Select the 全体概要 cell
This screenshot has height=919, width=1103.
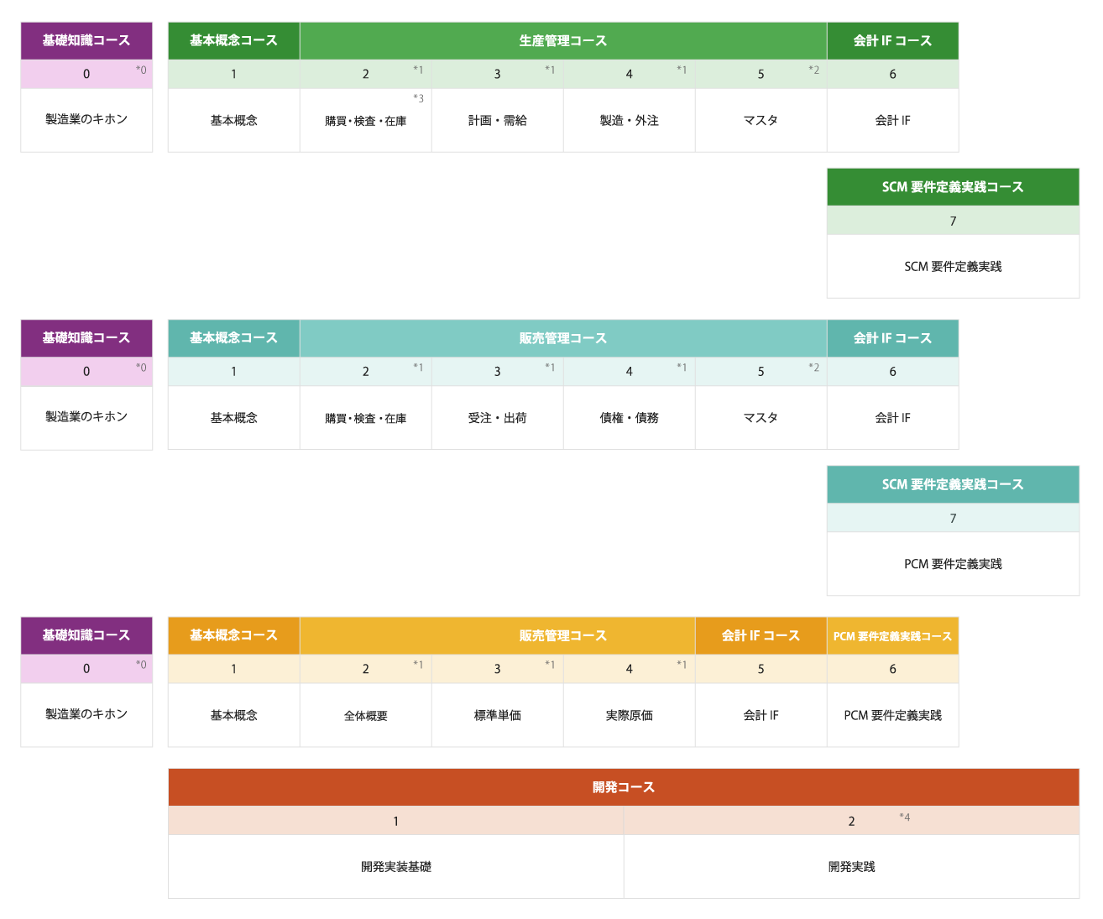click(x=365, y=716)
